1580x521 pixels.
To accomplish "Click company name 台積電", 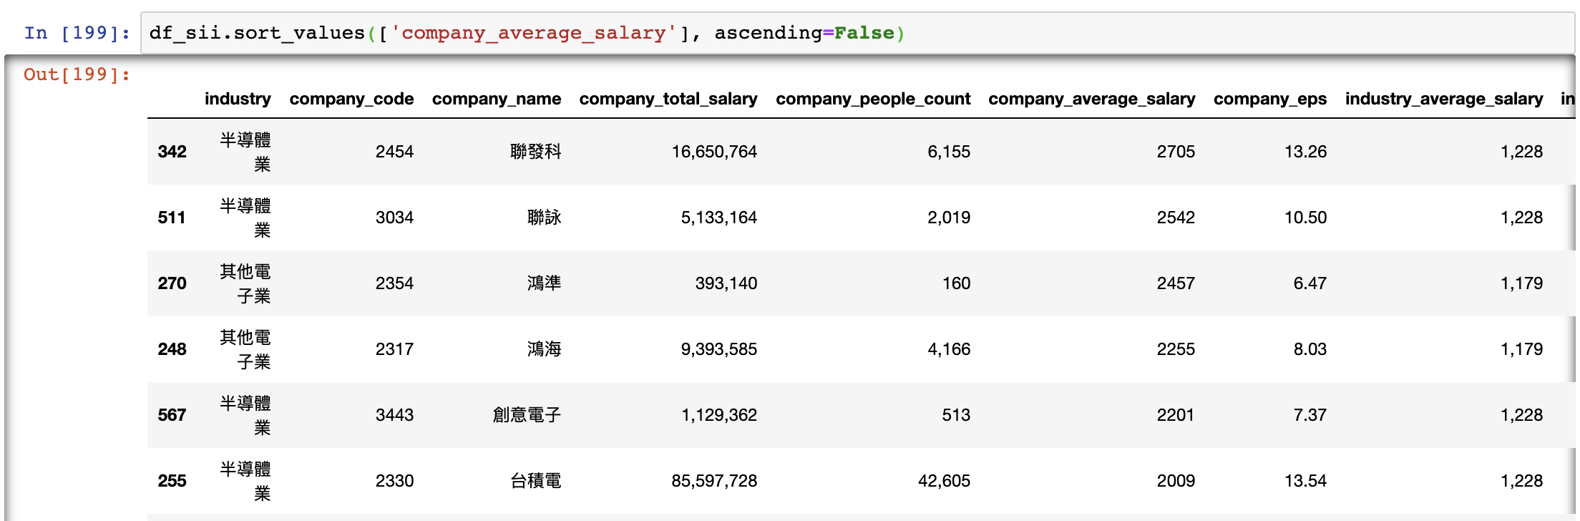I will [535, 481].
